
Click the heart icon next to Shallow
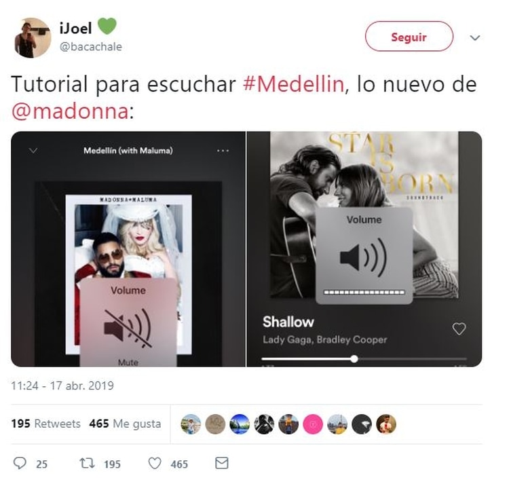click(459, 329)
